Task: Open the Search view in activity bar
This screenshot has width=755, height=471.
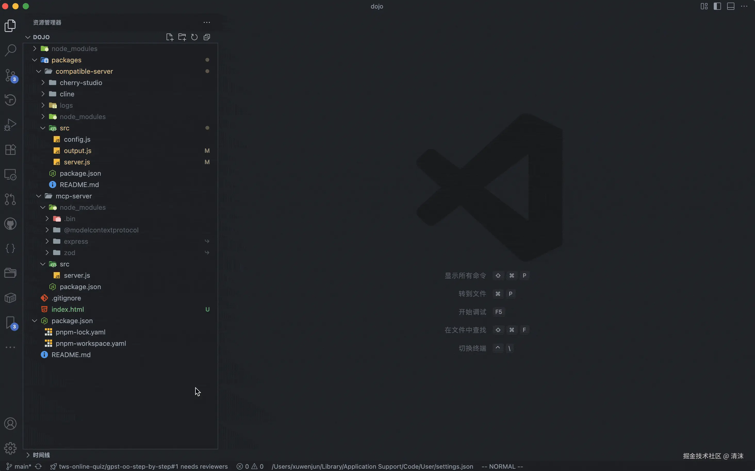Action: point(10,50)
